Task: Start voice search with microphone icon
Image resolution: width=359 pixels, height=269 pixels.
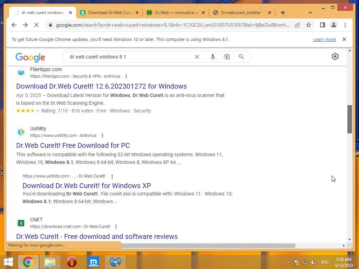Action: [x=213, y=57]
